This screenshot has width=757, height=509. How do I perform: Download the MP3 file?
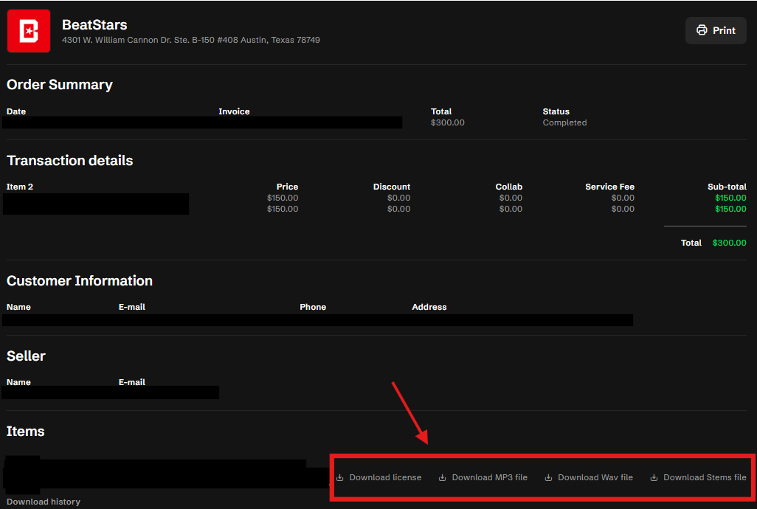click(489, 477)
